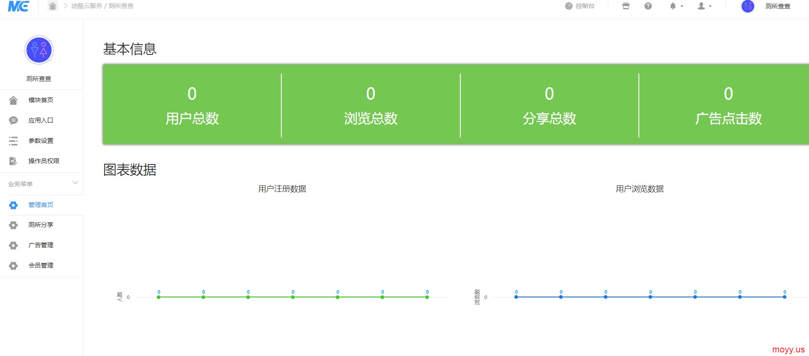The height and width of the screenshot is (356, 809).
Task: Click sidebar 厕所查查 title text
Action: click(39, 79)
